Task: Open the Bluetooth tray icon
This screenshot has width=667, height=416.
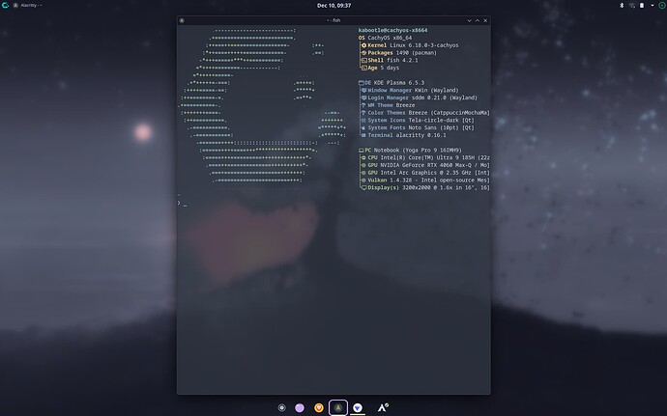Action: pos(622,6)
